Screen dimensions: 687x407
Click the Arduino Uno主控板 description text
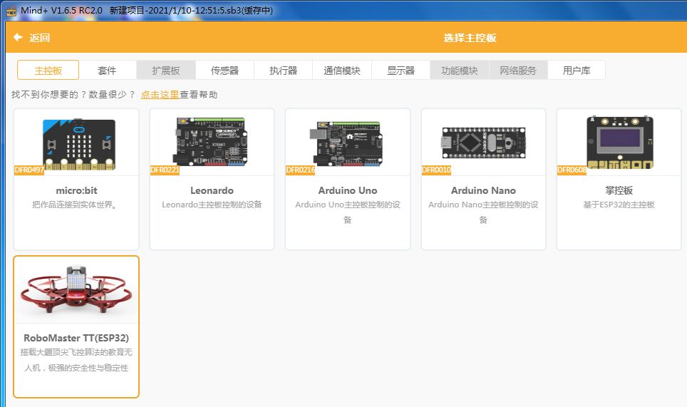coord(348,212)
